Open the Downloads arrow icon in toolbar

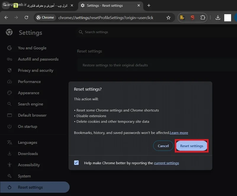click(x=218, y=17)
